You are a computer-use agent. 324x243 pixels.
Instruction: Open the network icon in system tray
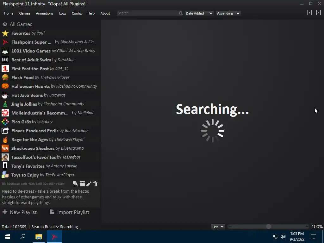(x=276, y=237)
